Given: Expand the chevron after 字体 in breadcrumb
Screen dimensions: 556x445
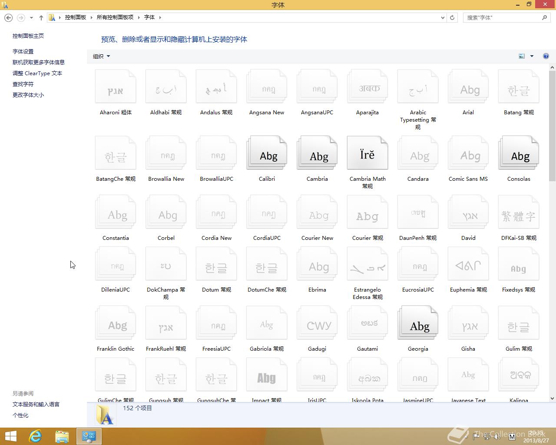Looking at the screenshot, I should pos(160,17).
